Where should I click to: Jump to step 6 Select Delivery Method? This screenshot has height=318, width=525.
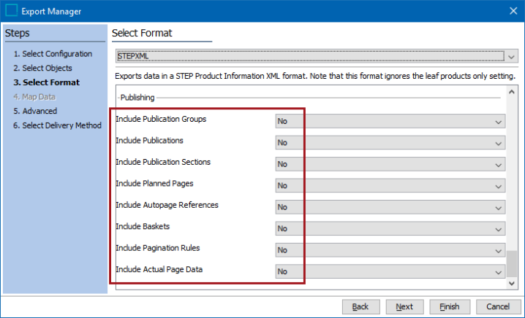[x=57, y=125]
